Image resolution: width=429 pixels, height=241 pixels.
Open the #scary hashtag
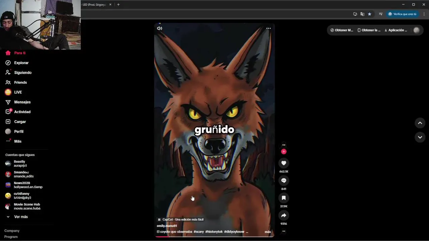pos(199,232)
